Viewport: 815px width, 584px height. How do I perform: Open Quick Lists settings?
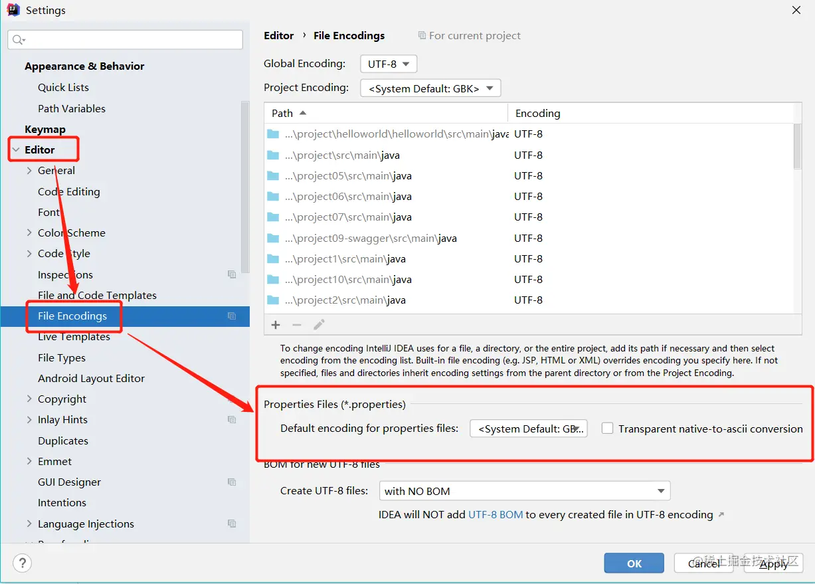click(x=63, y=88)
